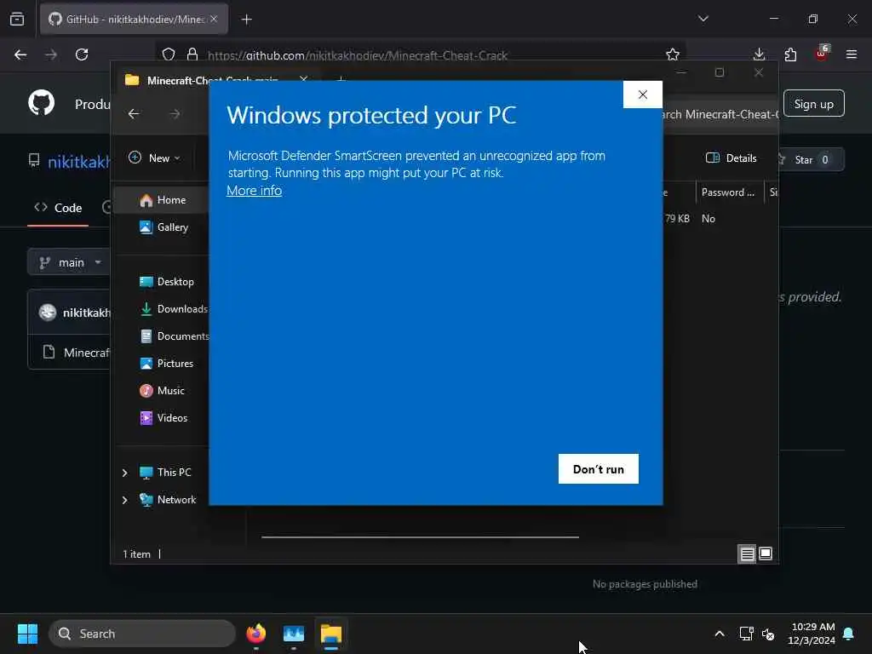This screenshot has height=654, width=872.
Task: Bookmark this page with star icon
Action: [673, 54]
